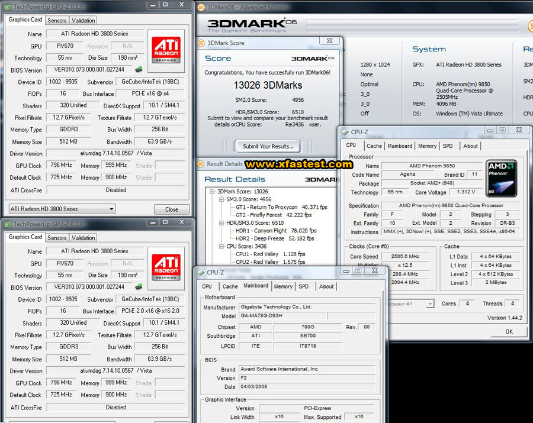This screenshot has height=423, width=533.
Task: Click the 'IT8718' LPCIO field
Action: [307, 346]
